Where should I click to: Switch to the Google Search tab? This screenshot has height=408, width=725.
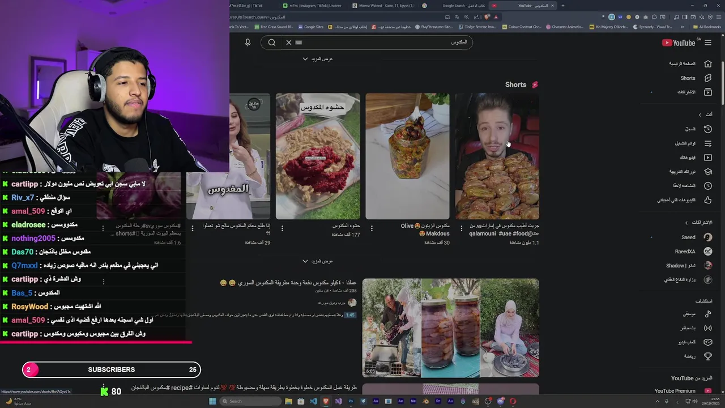click(x=455, y=6)
